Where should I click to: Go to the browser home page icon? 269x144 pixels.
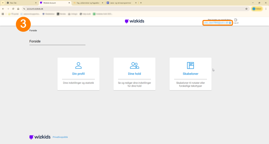[18, 9]
